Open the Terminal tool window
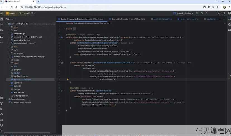Screen dimensions: 231x136 pos(1,120)
